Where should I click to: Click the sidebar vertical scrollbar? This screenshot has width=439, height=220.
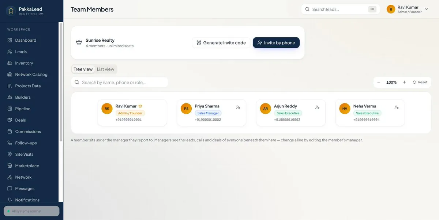tap(61, 82)
